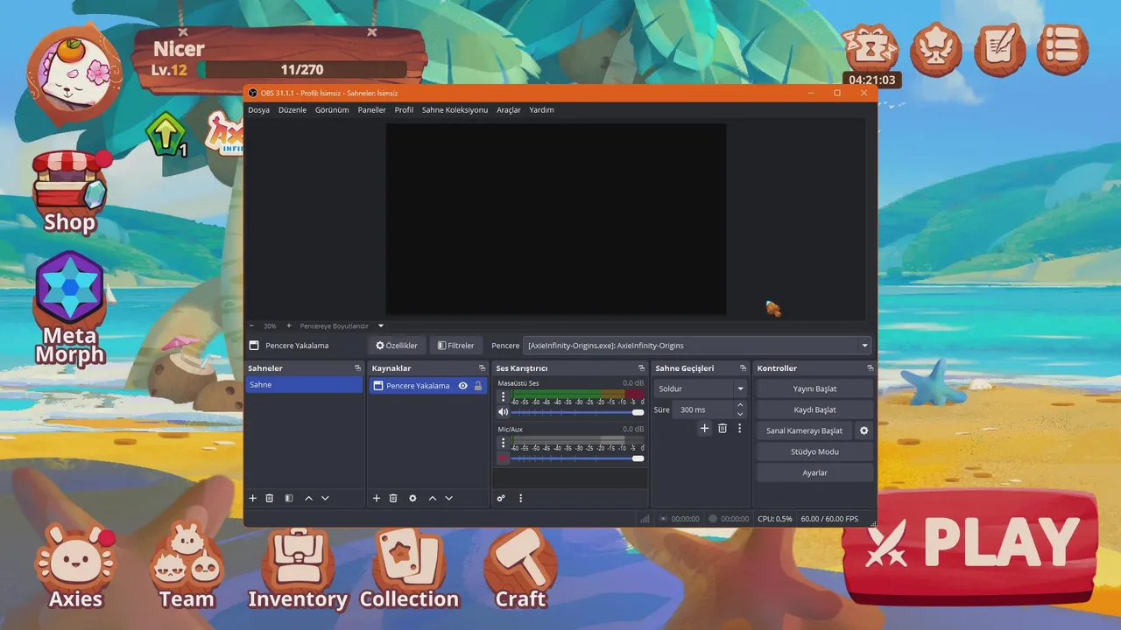Open advanced audio properties gears icon

click(x=501, y=498)
